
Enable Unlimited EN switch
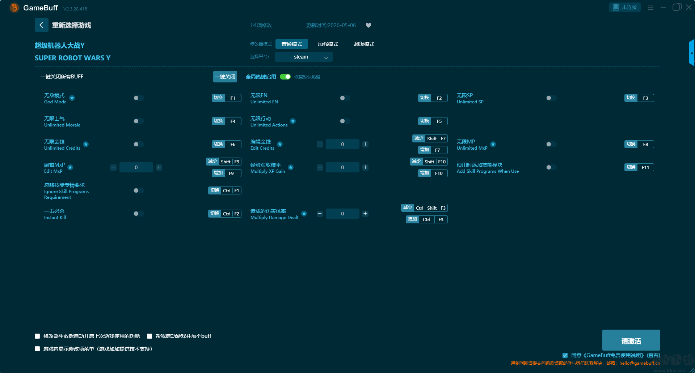coord(345,98)
